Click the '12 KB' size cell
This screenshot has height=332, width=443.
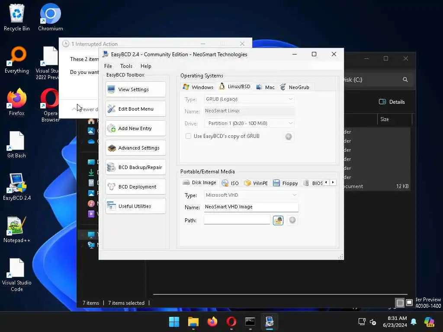[402, 186]
